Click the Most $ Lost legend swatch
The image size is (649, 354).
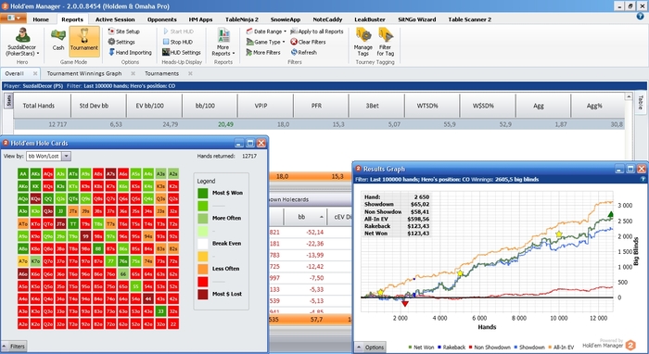click(203, 294)
